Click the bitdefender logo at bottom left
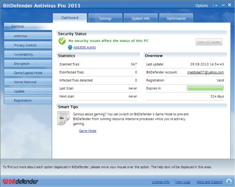Screen dimensions: 235x187 [21, 181]
